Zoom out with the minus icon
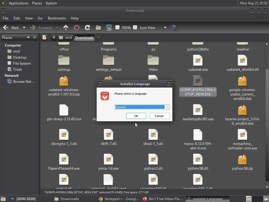269x202 pixels. [x=117, y=27]
